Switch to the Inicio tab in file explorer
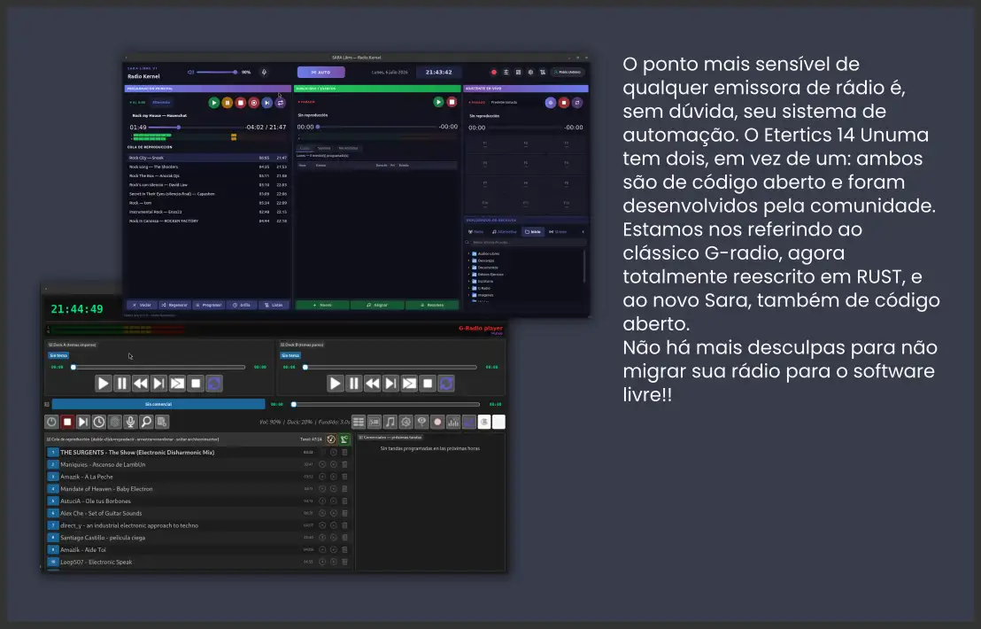 pos(533,231)
